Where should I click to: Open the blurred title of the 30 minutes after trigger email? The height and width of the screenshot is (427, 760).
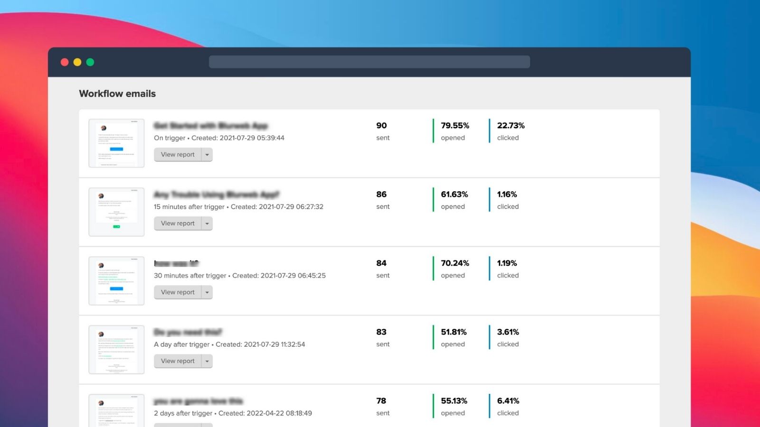click(x=176, y=263)
